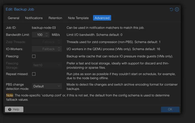
Task: Select the Advanced tab
Action: click(x=102, y=18)
